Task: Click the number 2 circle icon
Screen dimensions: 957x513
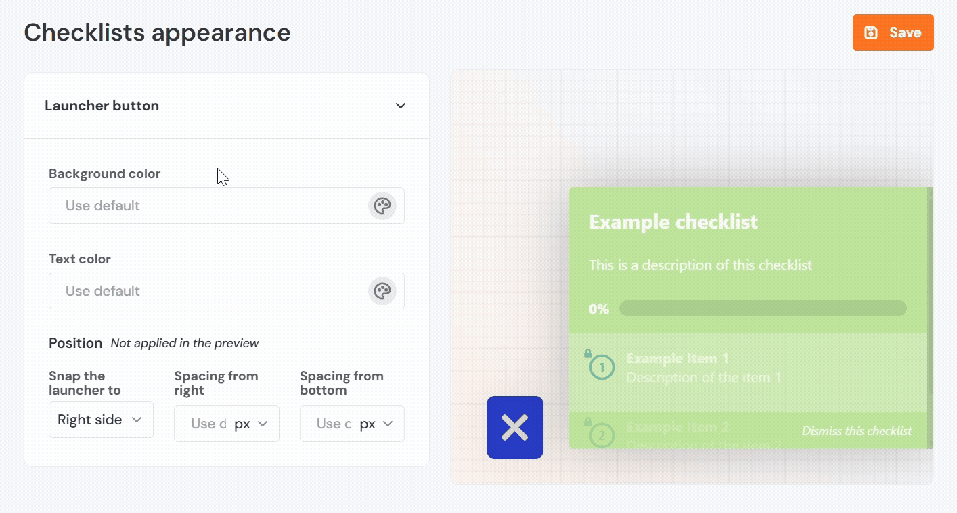Action: point(602,436)
